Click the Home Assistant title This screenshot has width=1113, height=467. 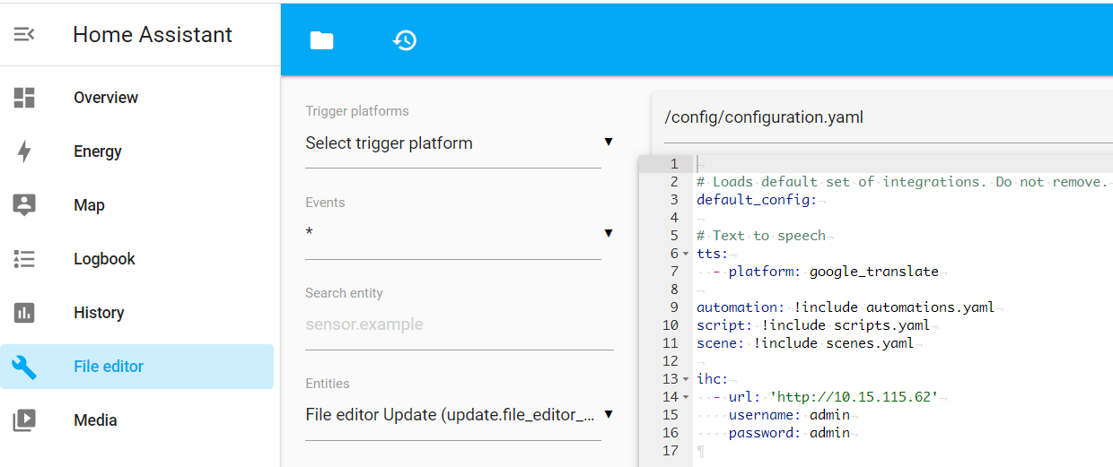153,35
